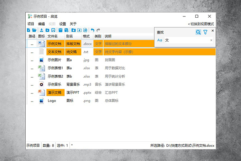Open the 设置 menu
This screenshot has height=161, width=241.
[x=63, y=24]
